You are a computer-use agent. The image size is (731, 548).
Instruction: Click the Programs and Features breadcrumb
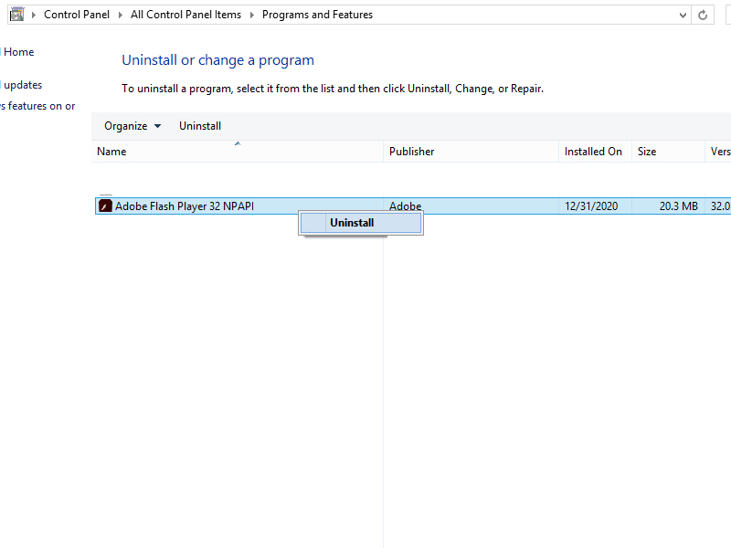click(317, 15)
